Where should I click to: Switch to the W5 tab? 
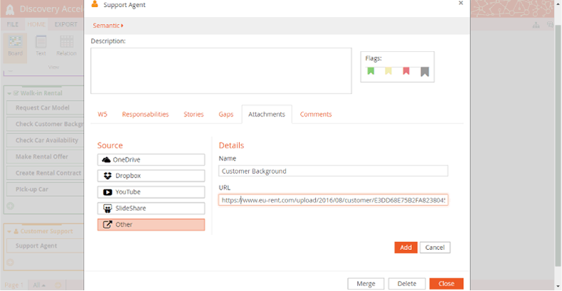(x=102, y=114)
